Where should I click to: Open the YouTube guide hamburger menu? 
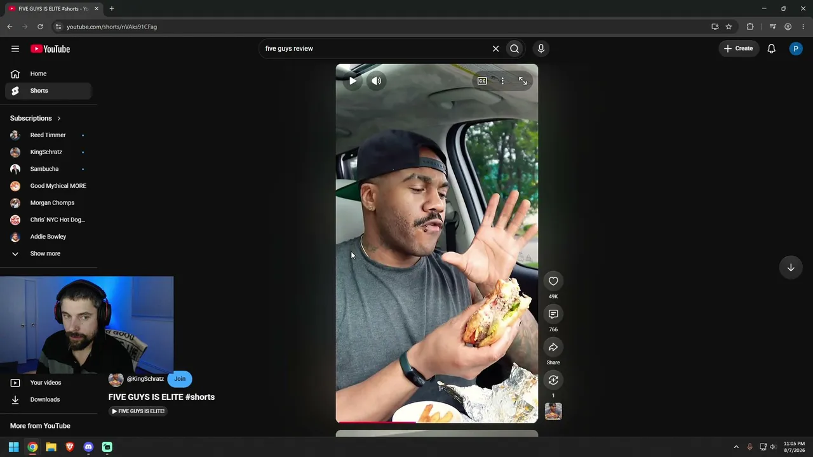[x=15, y=49]
